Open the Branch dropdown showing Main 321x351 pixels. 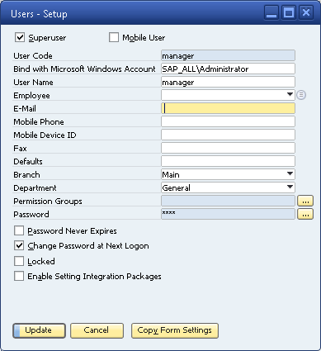tap(290, 174)
